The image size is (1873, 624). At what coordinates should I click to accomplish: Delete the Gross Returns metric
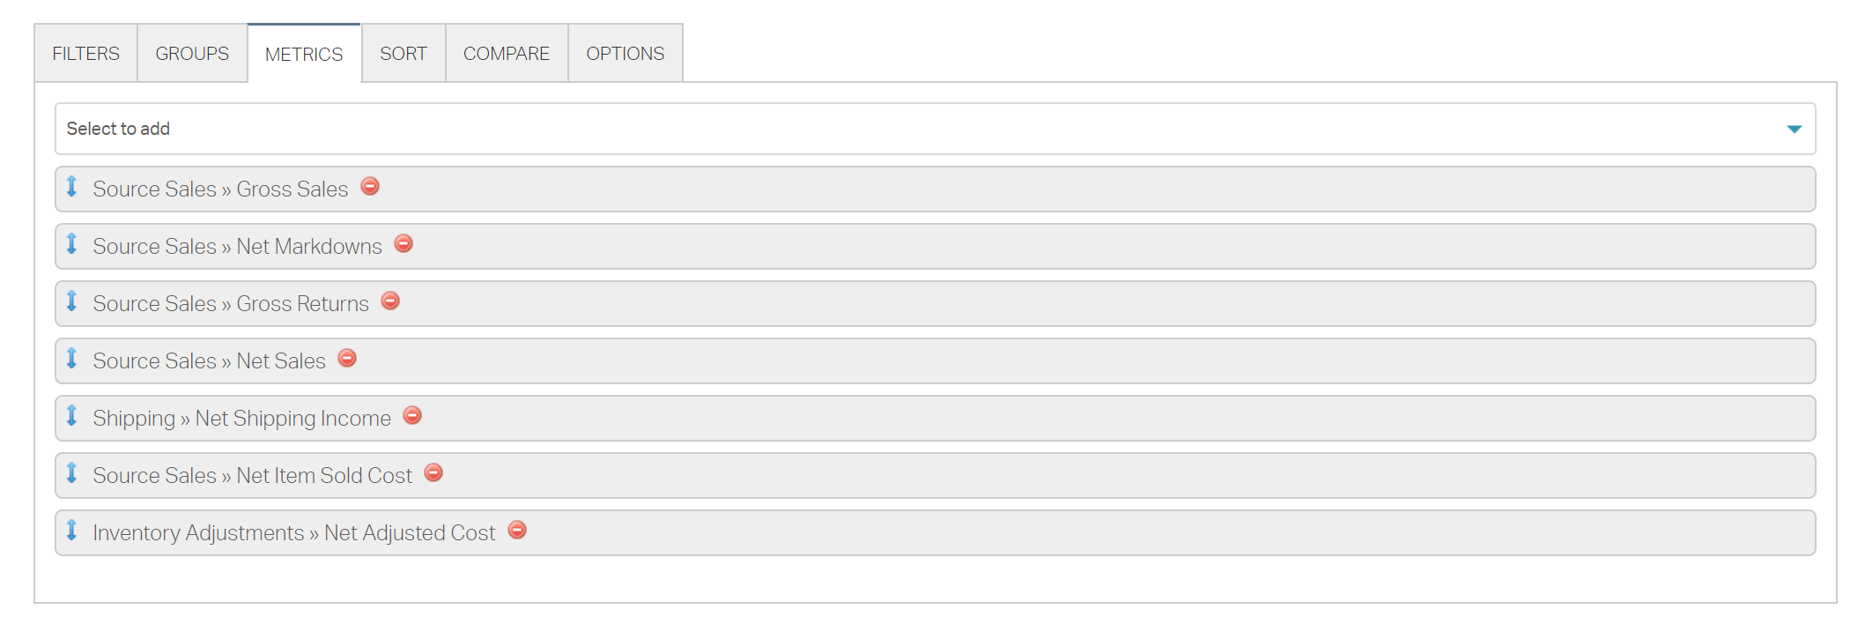point(390,301)
